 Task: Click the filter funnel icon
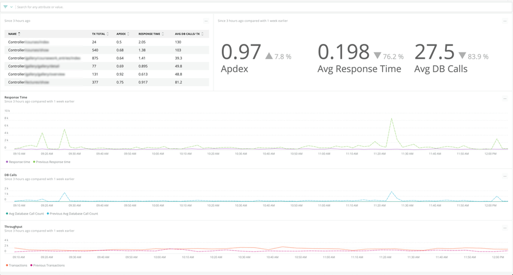pos(5,6)
